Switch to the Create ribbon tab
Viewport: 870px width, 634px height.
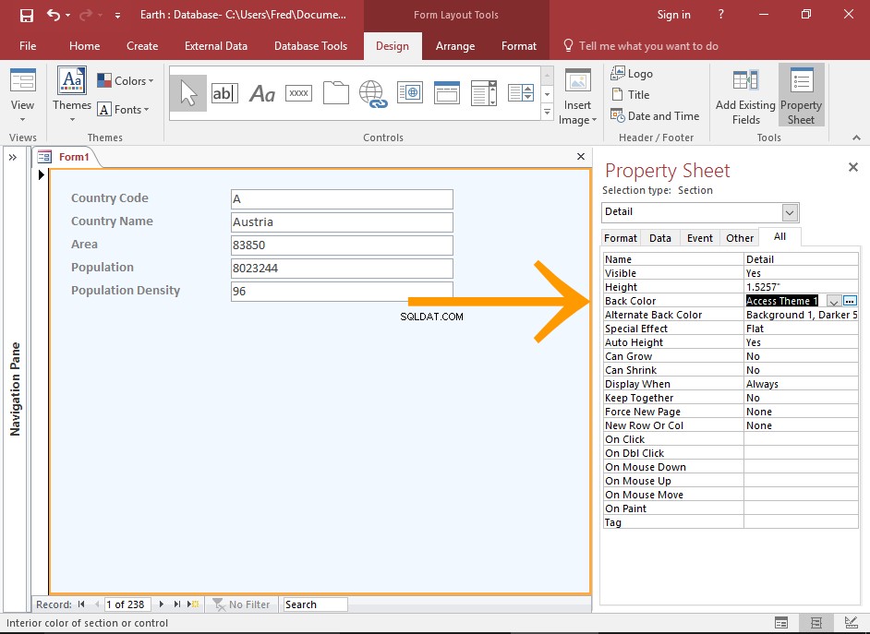[x=142, y=46]
